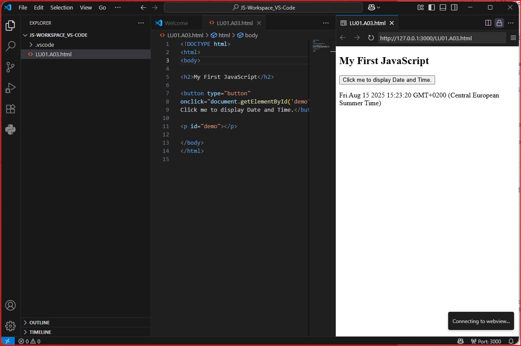Open the Manage gear icon
This screenshot has height=346, width=521.
pos(10,326)
